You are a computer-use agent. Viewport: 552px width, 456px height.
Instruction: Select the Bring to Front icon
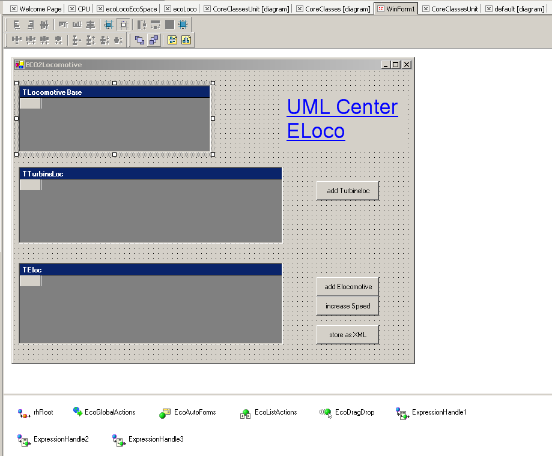[x=139, y=40]
